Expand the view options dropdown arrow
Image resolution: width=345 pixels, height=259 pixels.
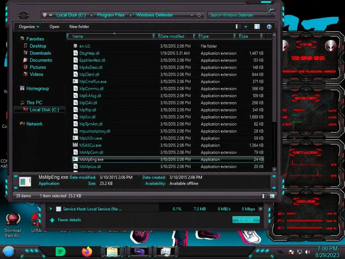tap(246, 27)
